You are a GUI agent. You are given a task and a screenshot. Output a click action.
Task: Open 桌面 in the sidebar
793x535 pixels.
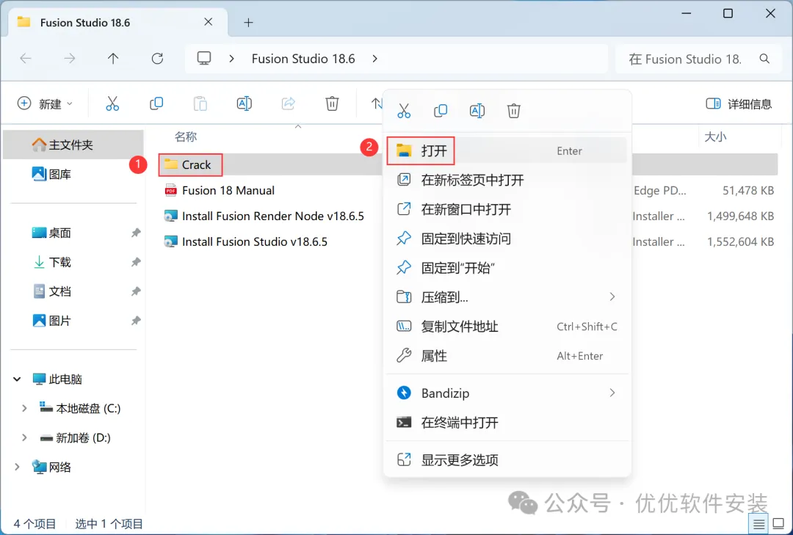(x=52, y=233)
